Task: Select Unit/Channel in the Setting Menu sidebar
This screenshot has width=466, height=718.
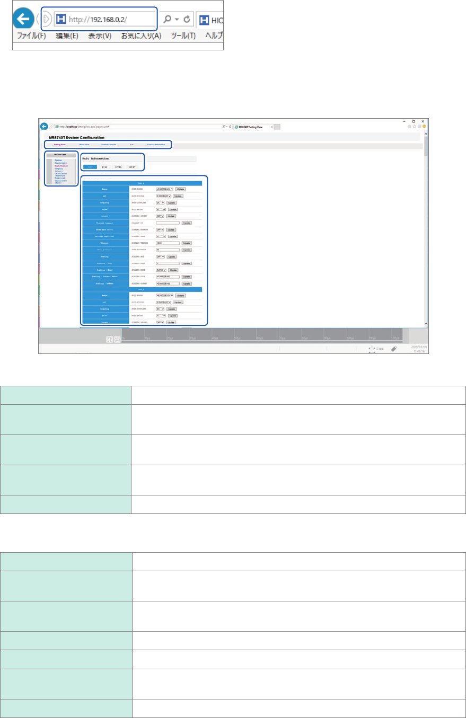Action: point(61,166)
